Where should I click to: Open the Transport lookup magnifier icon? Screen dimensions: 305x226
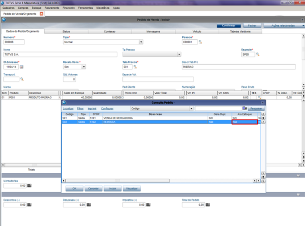(x=22, y=79)
